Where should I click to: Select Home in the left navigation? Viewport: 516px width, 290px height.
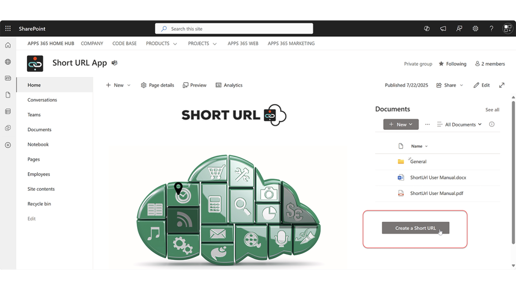coord(55,85)
